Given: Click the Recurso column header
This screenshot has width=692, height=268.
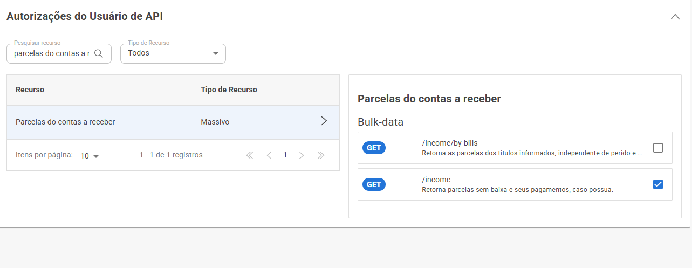Looking at the screenshot, I should point(30,90).
